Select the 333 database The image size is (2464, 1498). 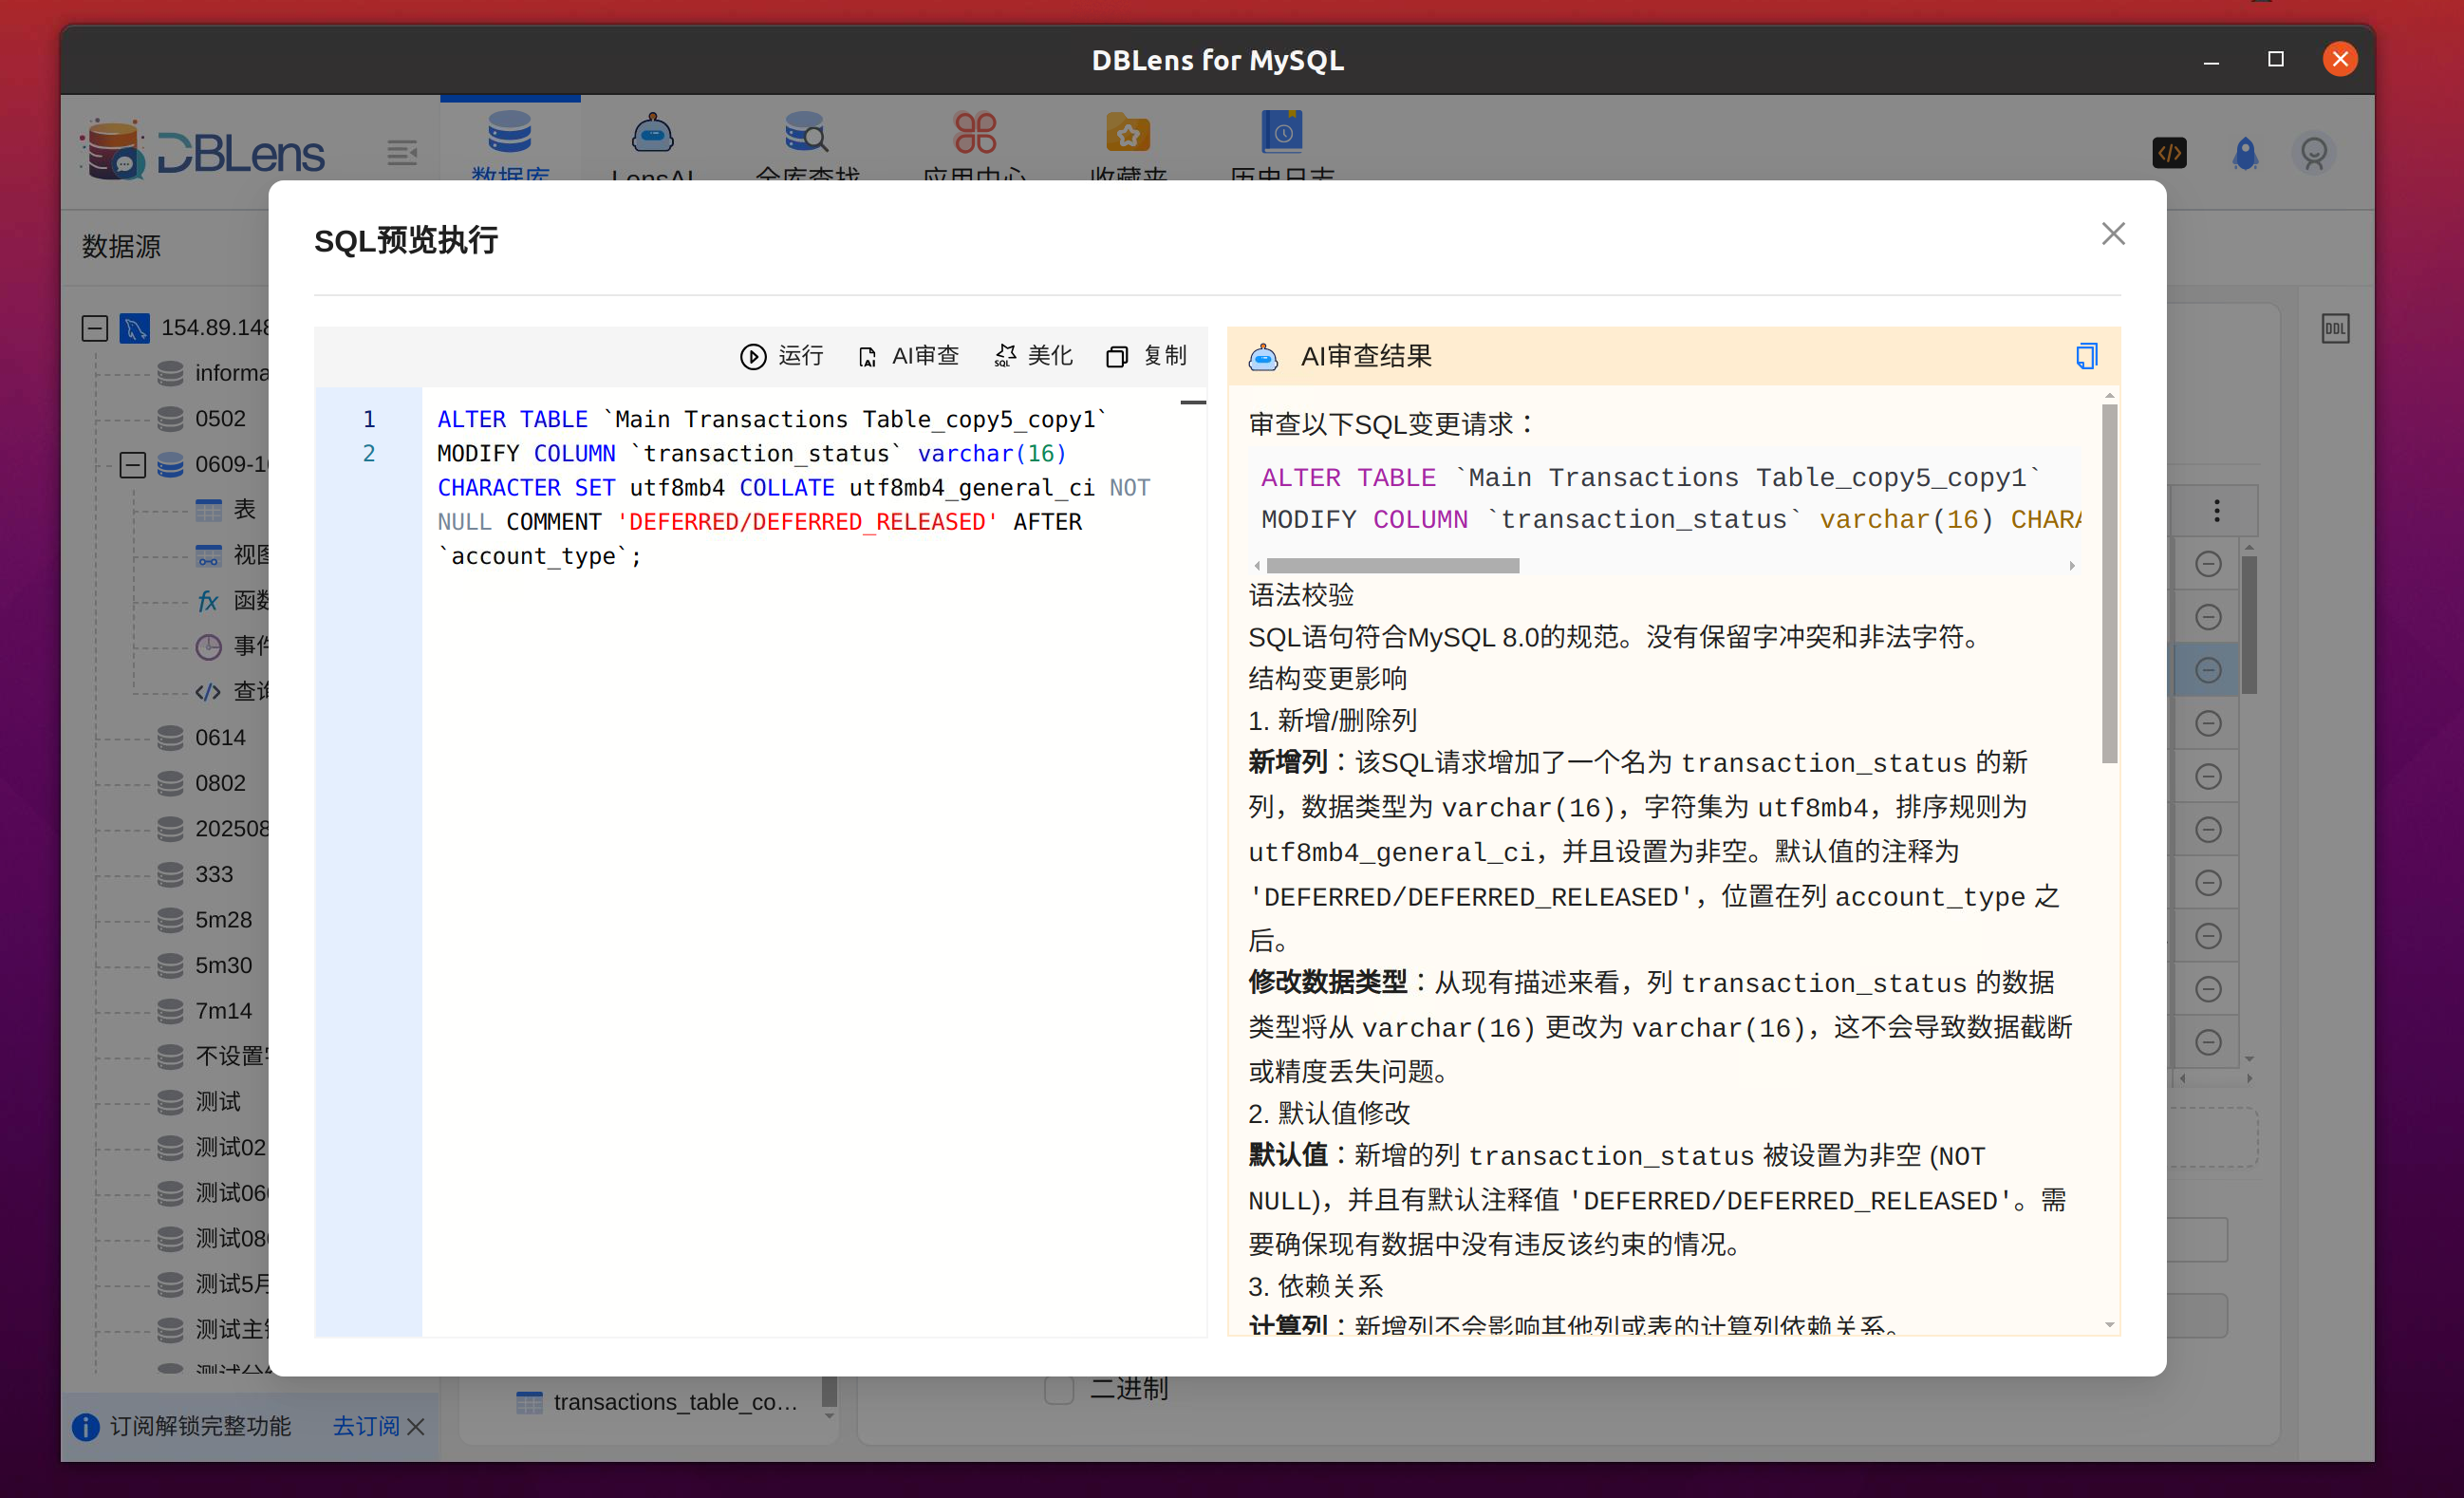tap(196, 874)
